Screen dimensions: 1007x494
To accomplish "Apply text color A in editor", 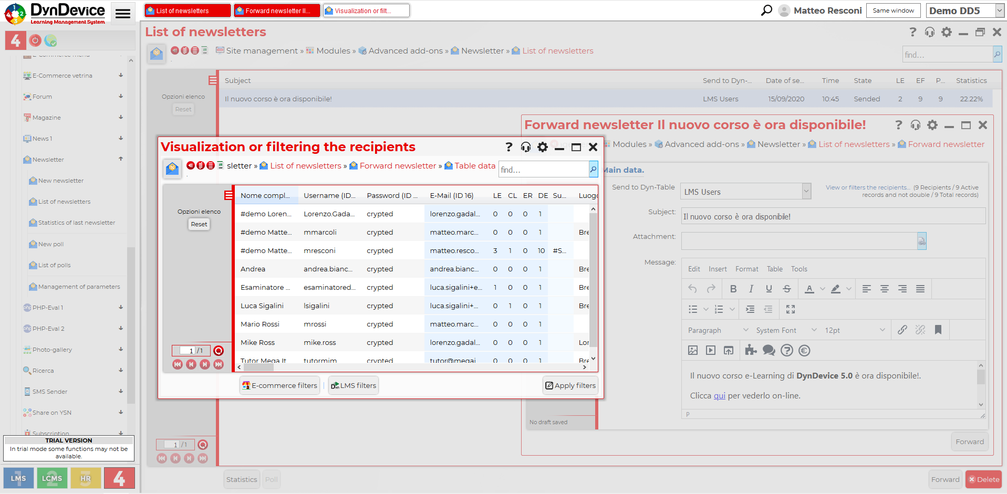I will pos(809,289).
